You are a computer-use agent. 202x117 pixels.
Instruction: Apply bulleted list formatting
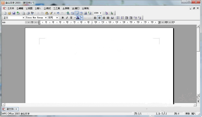(118, 18)
